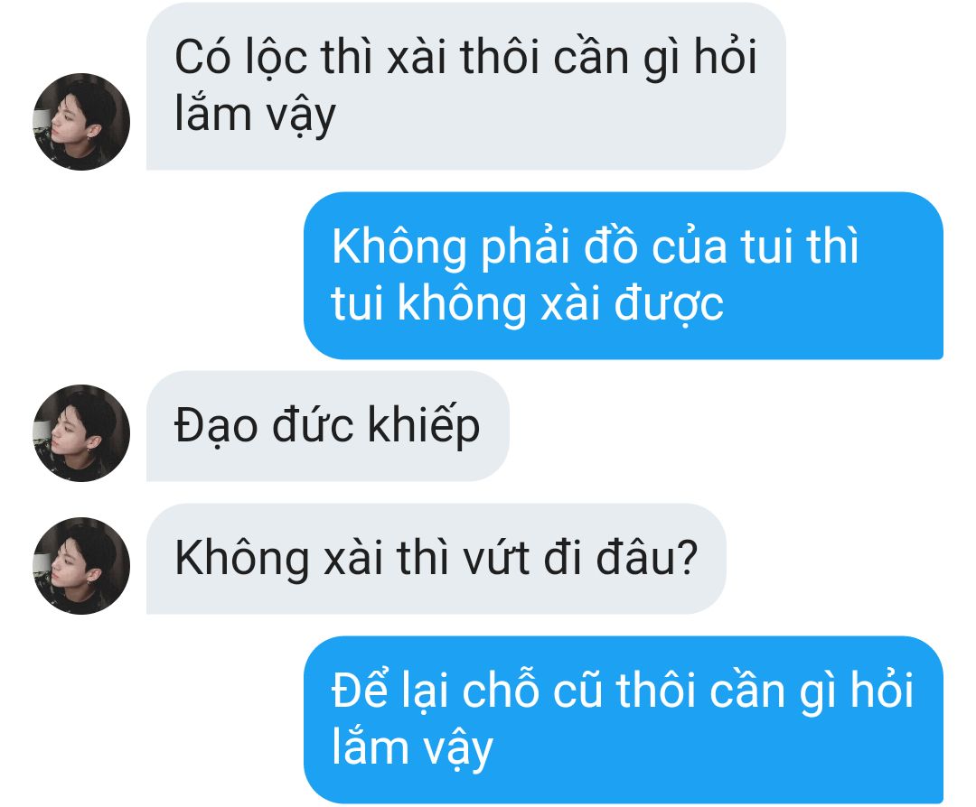Open profile picture beside 'Không xài thì vứt'
This screenshot has width=976, height=807.
(x=81, y=566)
